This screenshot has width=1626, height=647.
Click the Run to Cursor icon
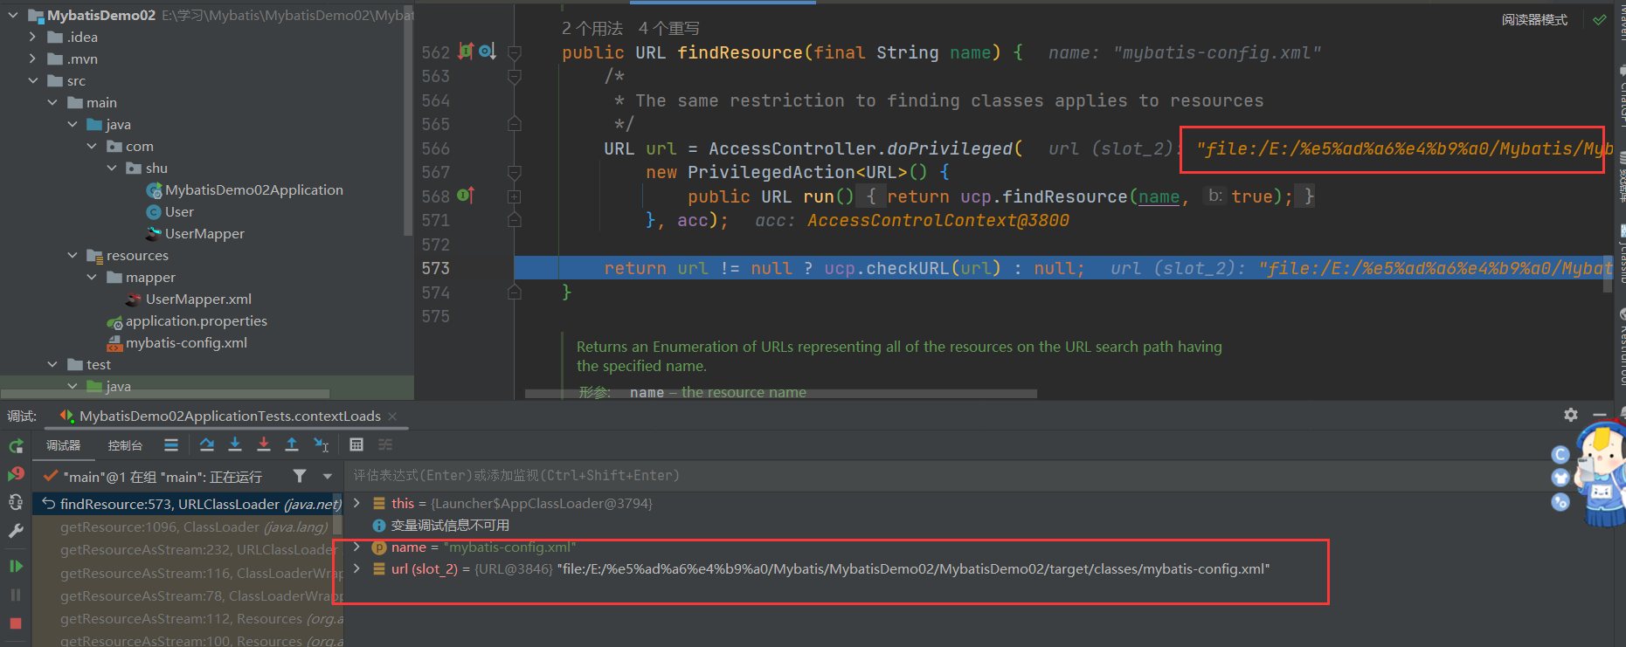tap(321, 445)
